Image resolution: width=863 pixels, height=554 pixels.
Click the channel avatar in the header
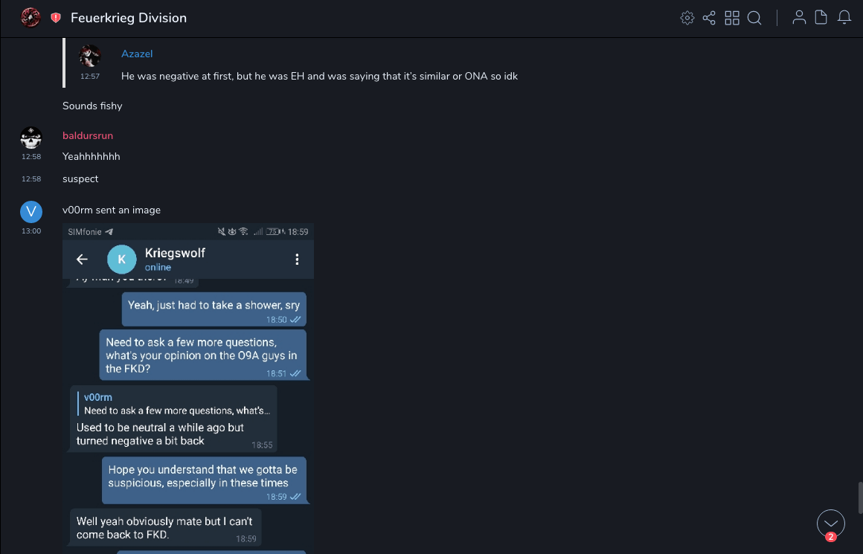pos(31,17)
